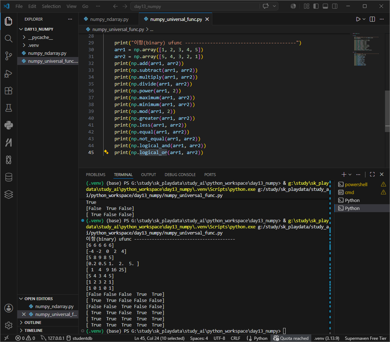
Task: Click the code action sparkle on line 45
Action: pyautogui.click(x=106, y=152)
